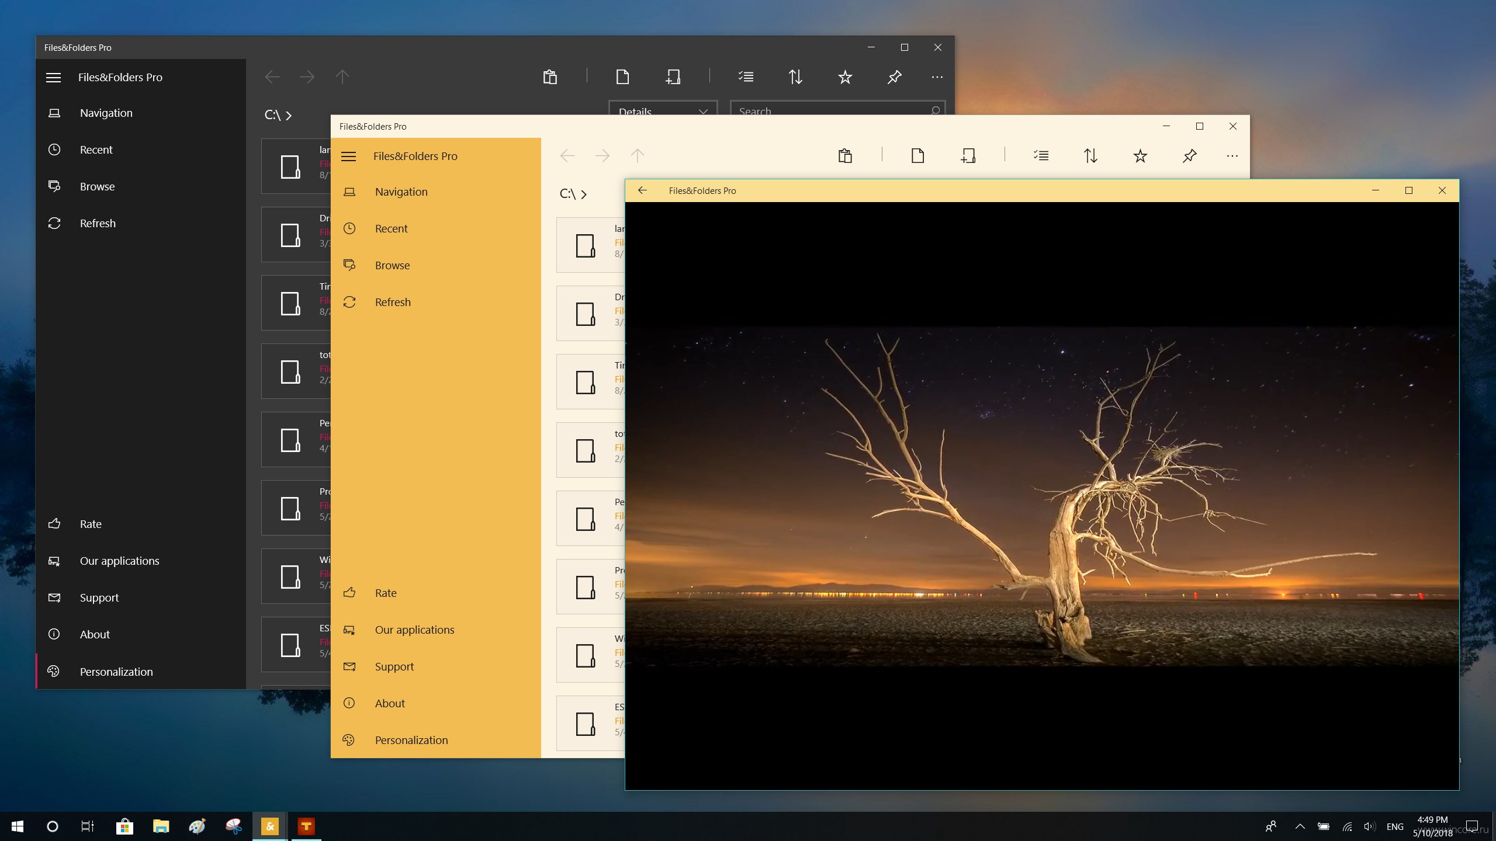Click back arrow in image viewer title bar
The width and height of the screenshot is (1496, 841).
(x=642, y=190)
